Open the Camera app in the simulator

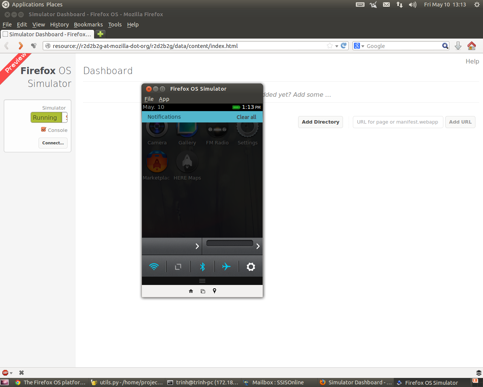pyautogui.click(x=157, y=130)
